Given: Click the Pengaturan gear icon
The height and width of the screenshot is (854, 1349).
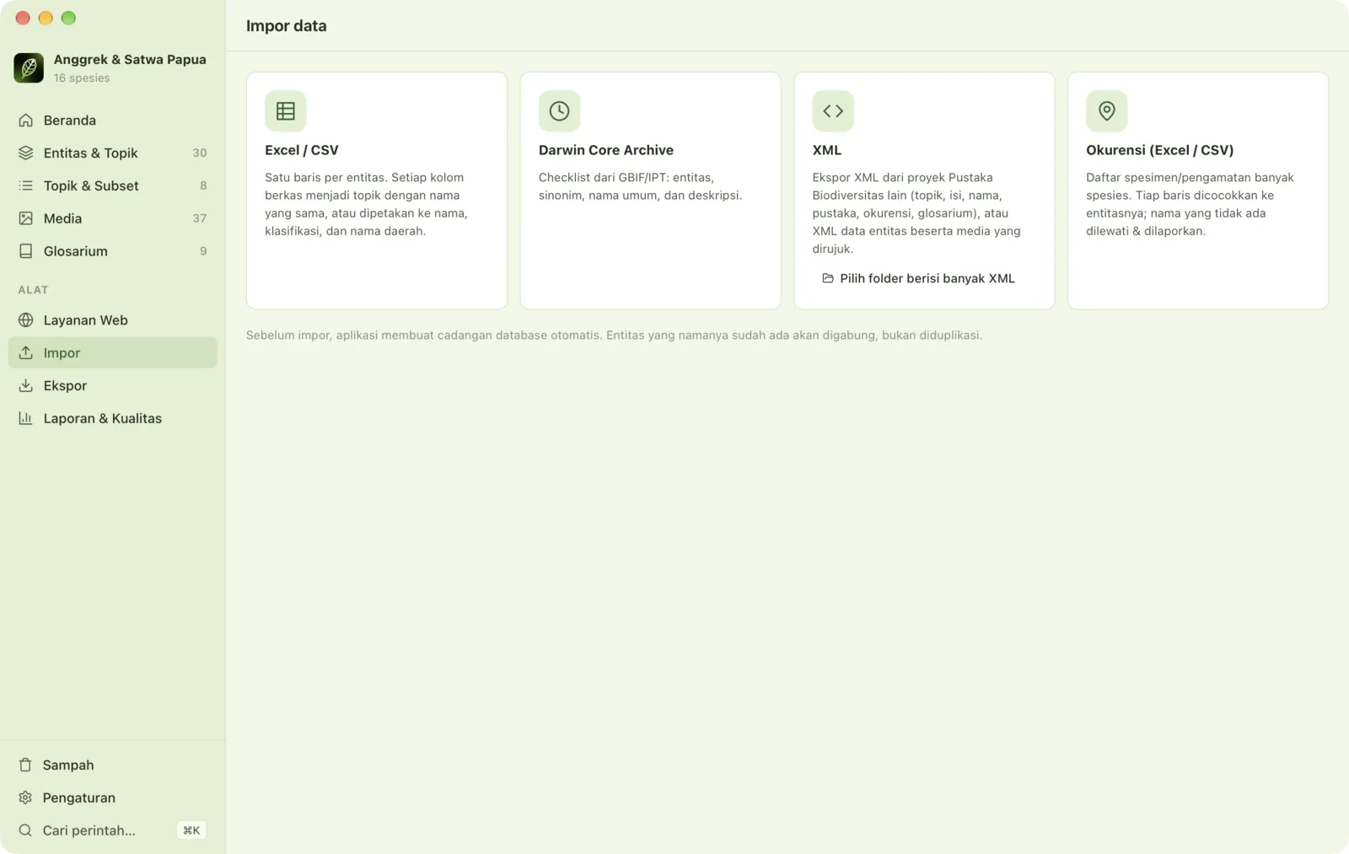Looking at the screenshot, I should [x=25, y=798].
